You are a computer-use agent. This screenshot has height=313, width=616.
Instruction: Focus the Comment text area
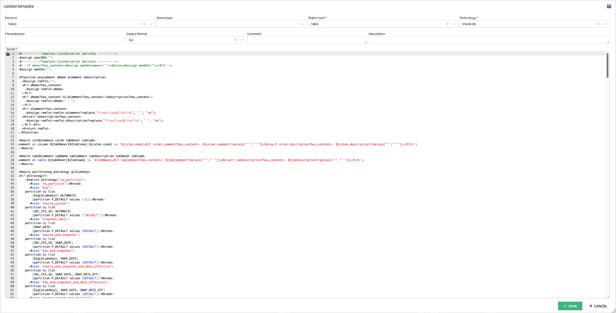point(307,40)
